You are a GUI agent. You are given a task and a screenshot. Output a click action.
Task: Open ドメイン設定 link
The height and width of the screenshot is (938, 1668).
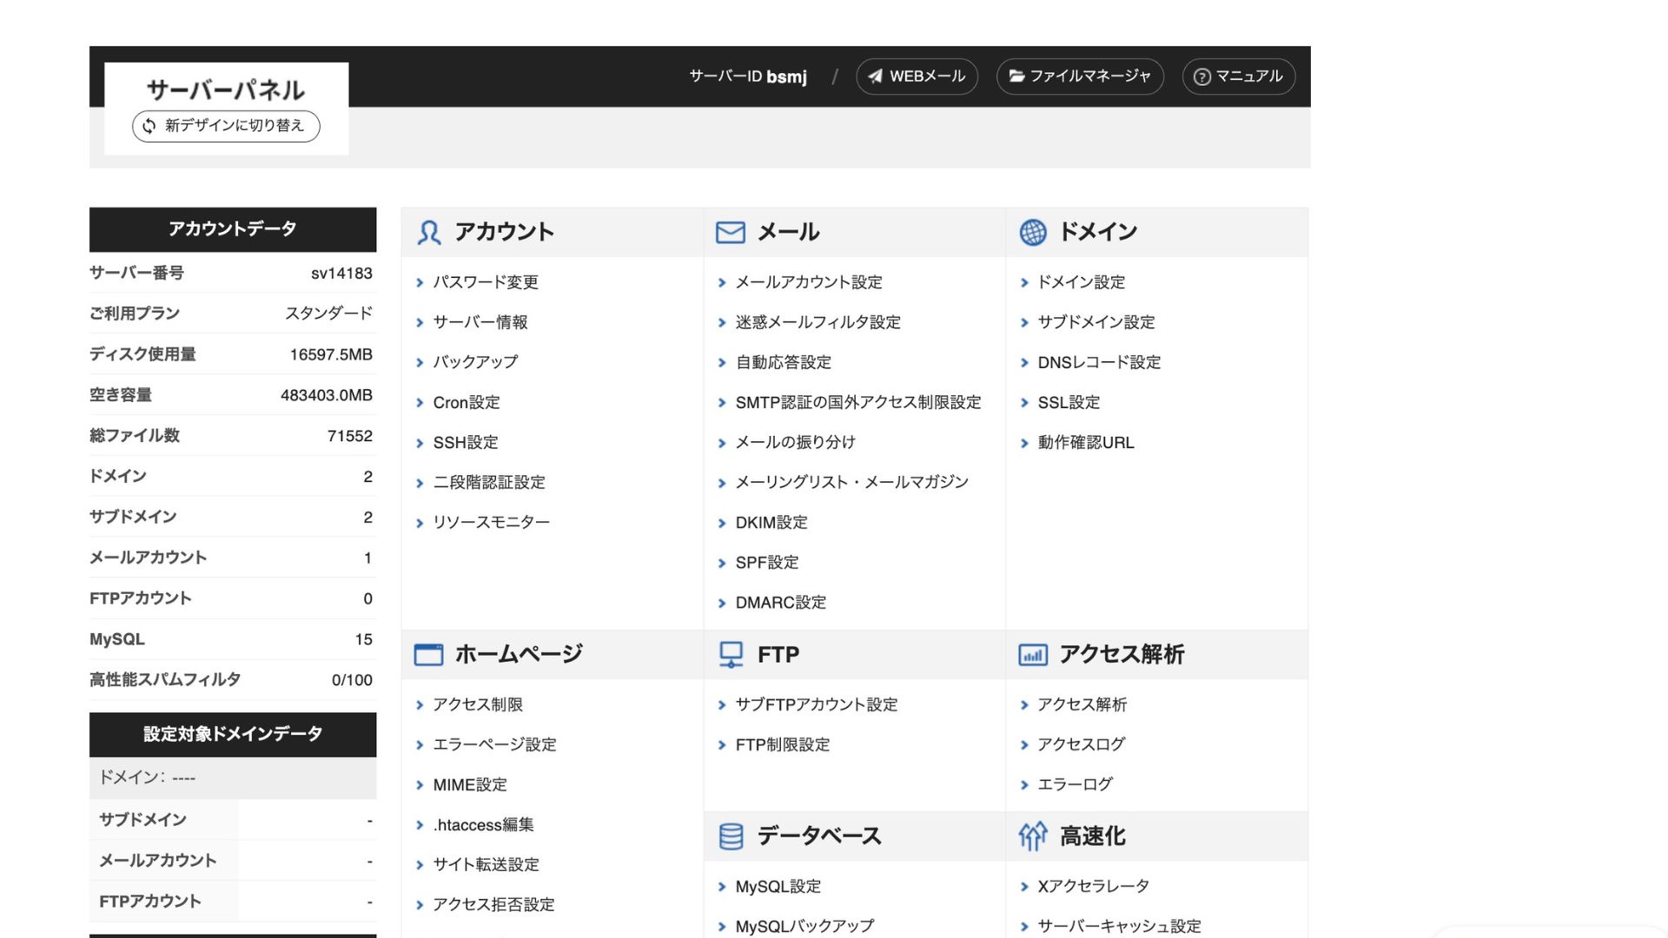(1082, 282)
